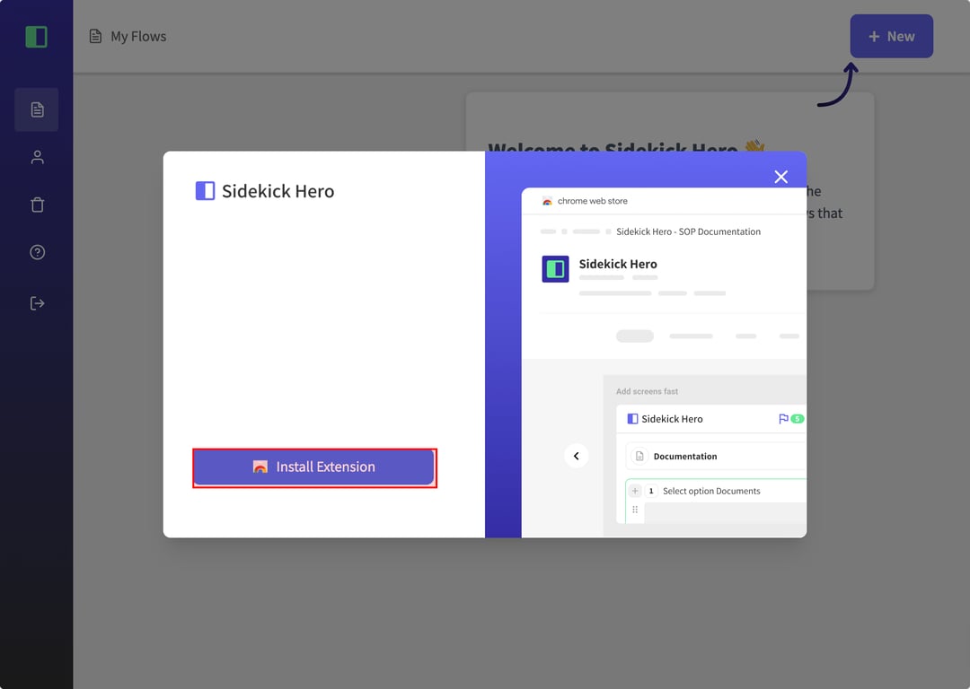Open My Flows from the sidebar document icon
Image resolution: width=970 pixels, height=689 pixels.
click(x=37, y=109)
